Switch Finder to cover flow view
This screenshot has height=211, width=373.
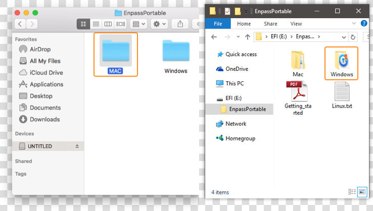tap(120, 24)
